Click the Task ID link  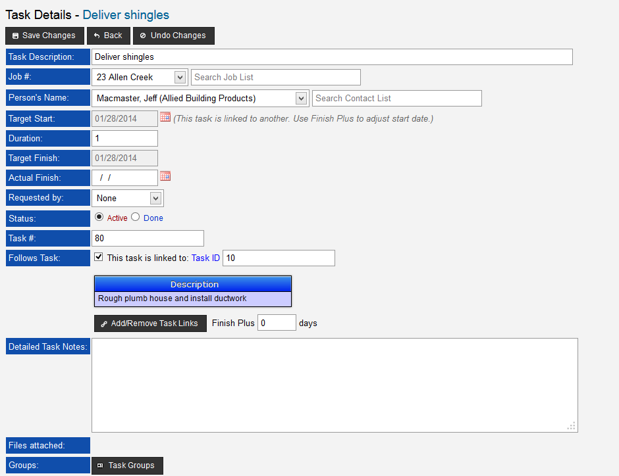point(205,258)
